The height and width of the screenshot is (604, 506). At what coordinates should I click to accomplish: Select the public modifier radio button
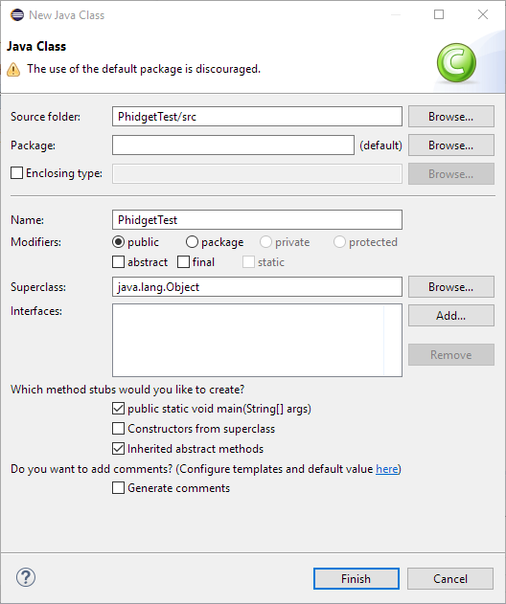(x=119, y=242)
